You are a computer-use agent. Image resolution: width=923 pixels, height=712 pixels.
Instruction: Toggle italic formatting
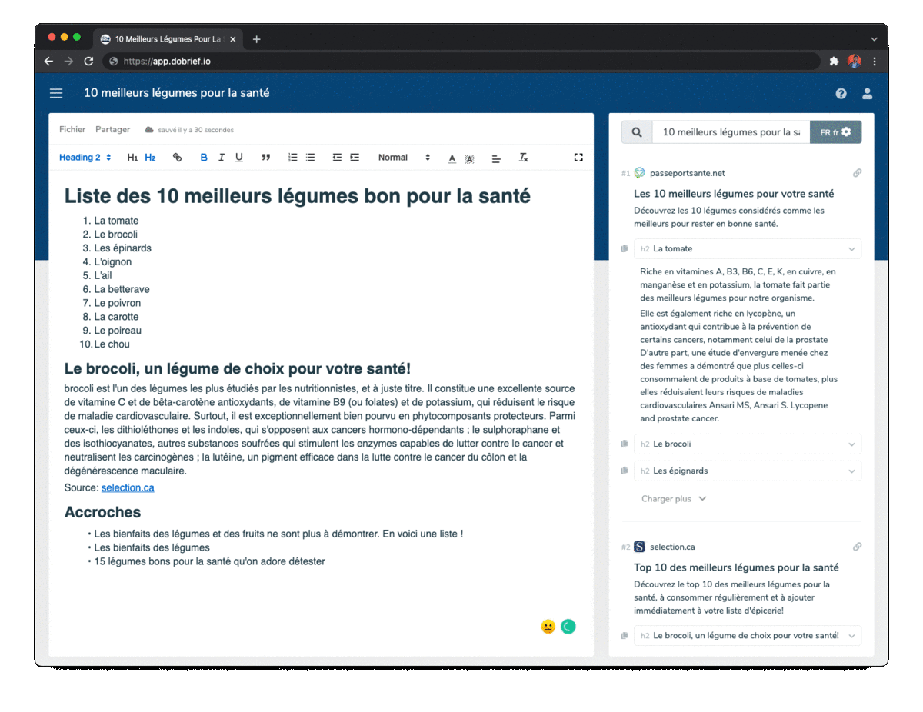tap(222, 158)
